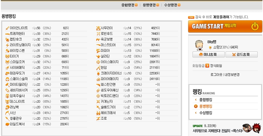Image resolution: width=263 pixels, height=136 pixels.
Task: Click the power icon on Game Start
Action: [x=255, y=26]
